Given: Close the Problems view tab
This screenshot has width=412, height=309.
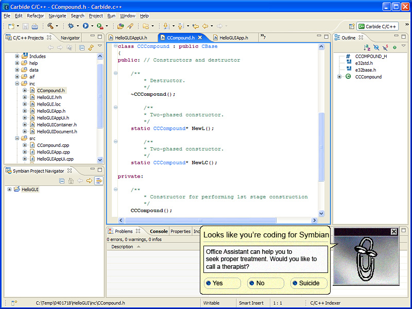Looking at the screenshot, I should coord(138,231).
